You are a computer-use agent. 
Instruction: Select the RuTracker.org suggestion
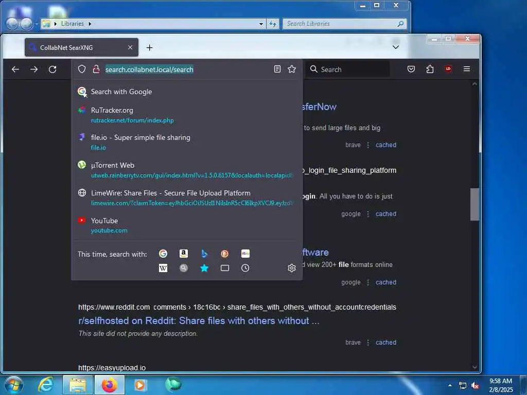pyautogui.click(x=187, y=115)
